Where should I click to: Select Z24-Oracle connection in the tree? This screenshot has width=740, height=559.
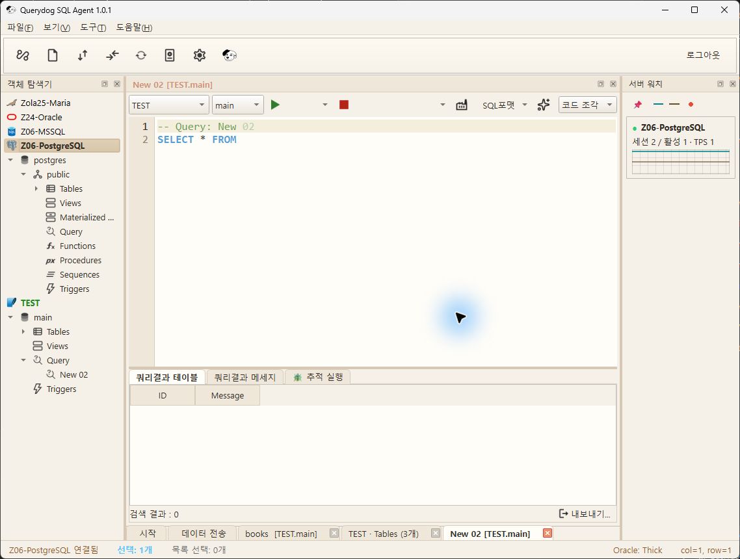41,117
